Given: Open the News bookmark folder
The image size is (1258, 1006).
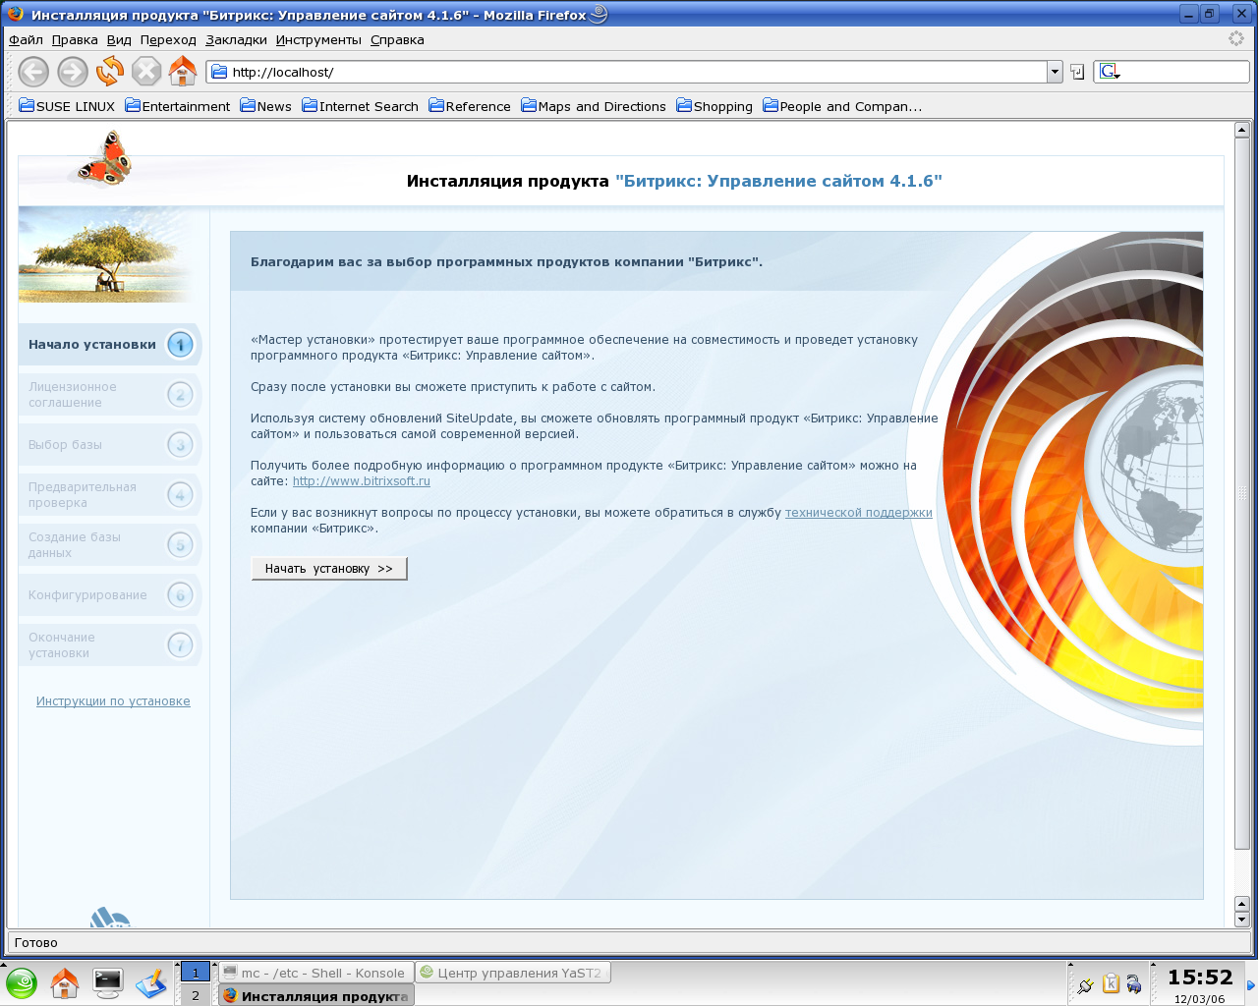Looking at the screenshot, I should [266, 106].
